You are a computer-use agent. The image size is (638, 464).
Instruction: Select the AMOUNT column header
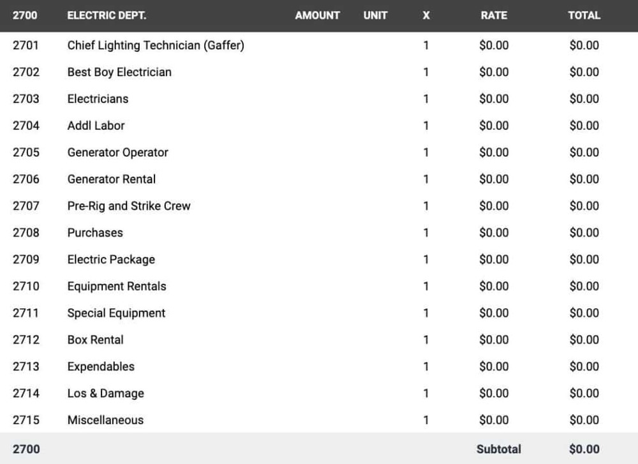(x=317, y=16)
